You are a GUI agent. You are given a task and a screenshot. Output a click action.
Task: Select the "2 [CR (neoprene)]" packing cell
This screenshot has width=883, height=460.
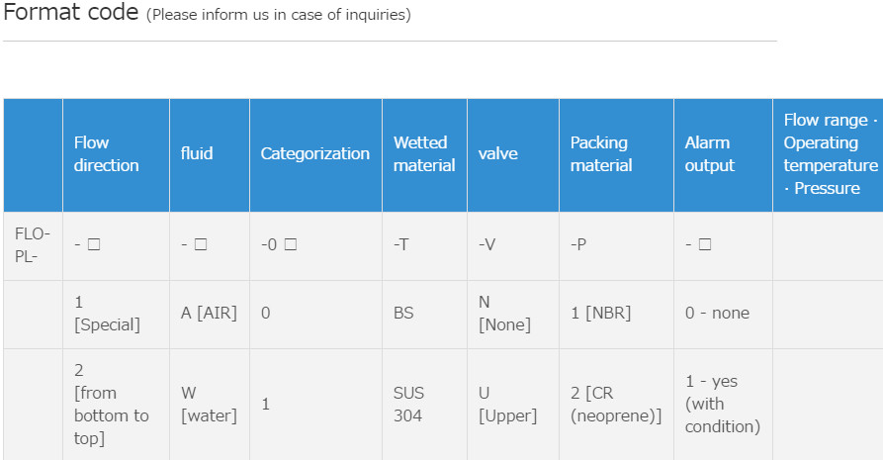[616, 404]
